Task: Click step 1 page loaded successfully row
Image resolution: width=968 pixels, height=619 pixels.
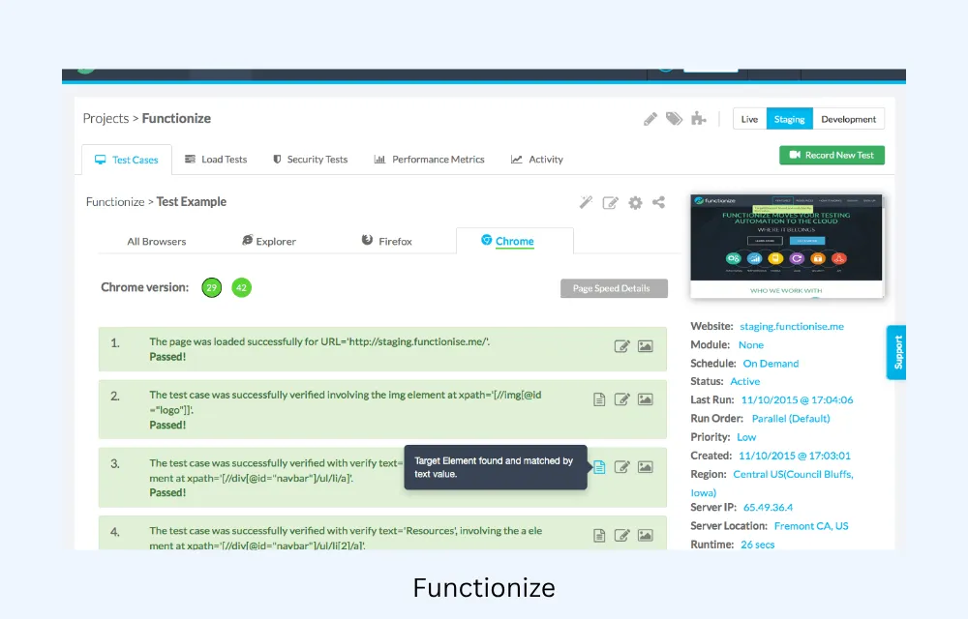Action: click(x=382, y=349)
